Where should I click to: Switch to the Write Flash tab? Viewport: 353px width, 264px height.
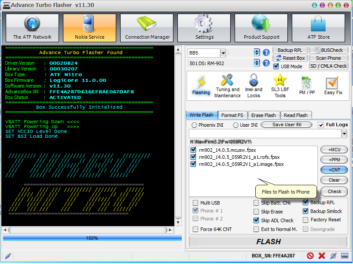202,115
